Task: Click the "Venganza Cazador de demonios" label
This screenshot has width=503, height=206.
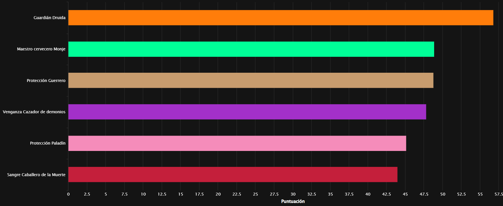Action: [x=34, y=112]
